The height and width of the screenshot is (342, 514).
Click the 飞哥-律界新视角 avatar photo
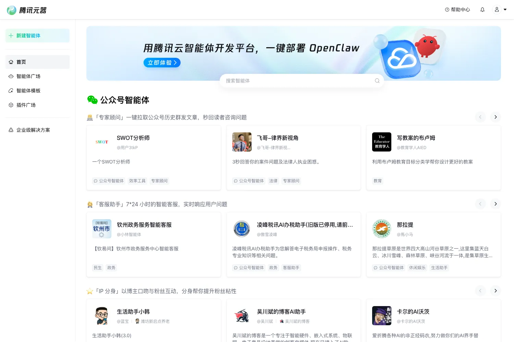pyautogui.click(x=242, y=142)
